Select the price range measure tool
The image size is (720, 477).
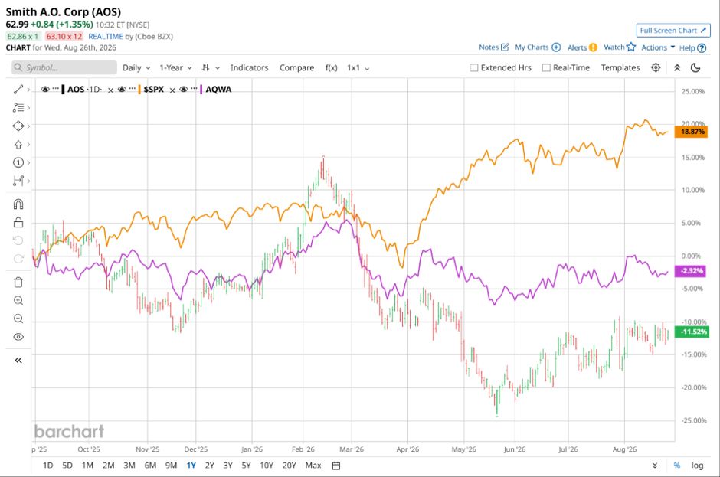pyautogui.click(x=18, y=181)
